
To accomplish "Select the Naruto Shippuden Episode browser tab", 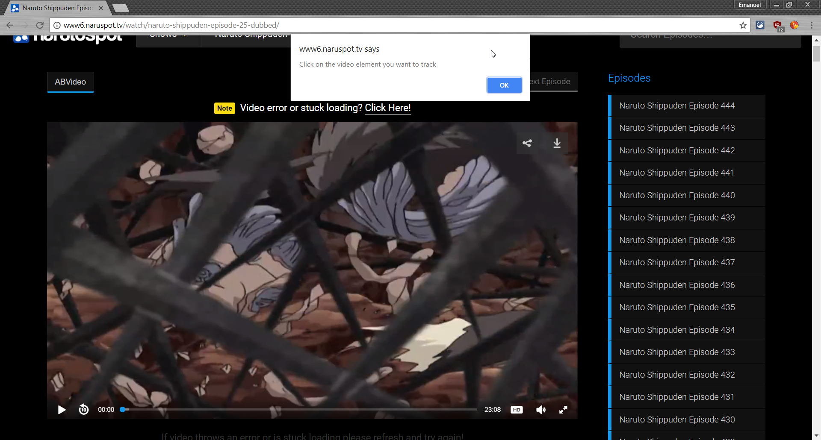I will click(x=57, y=8).
